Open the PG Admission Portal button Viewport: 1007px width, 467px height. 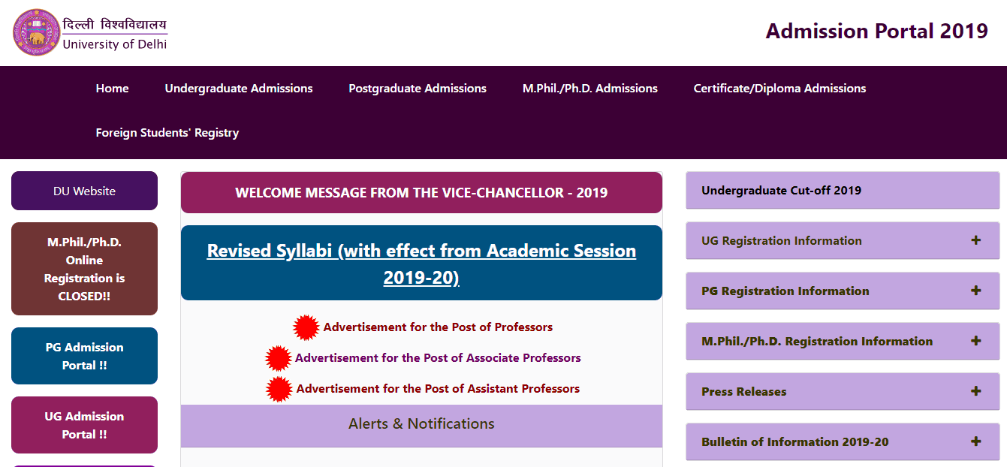(84, 356)
